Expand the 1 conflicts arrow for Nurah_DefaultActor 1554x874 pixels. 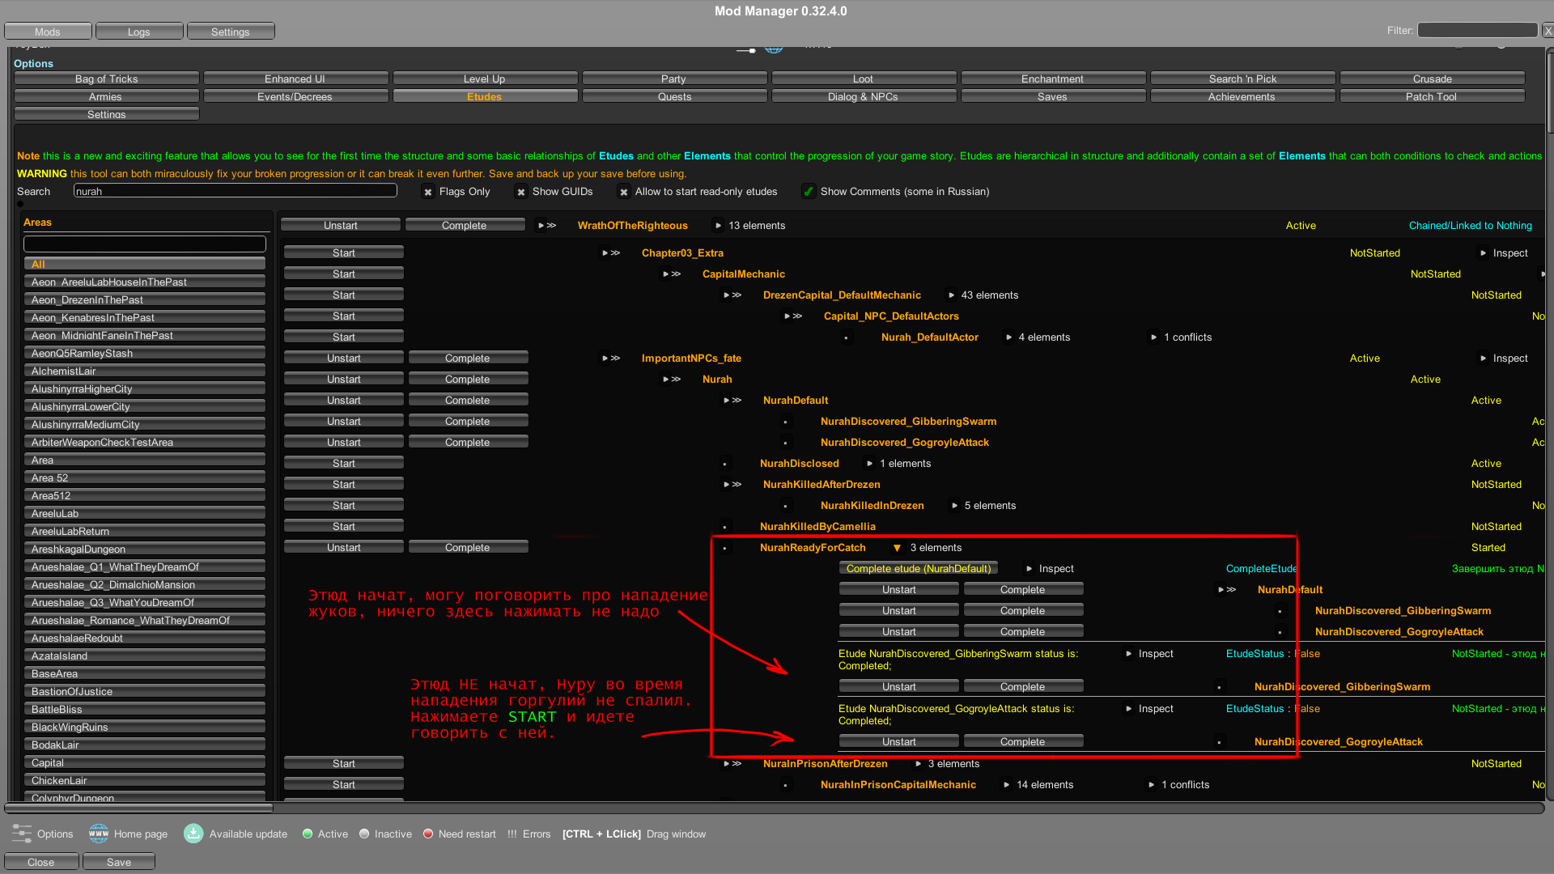click(1153, 337)
